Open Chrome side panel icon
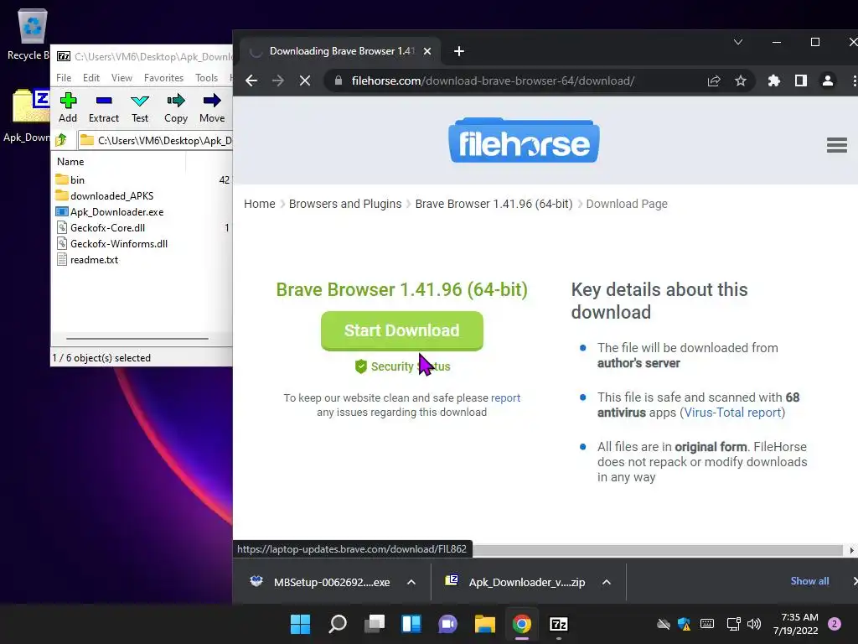The height and width of the screenshot is (644, 858). [x=800, y=81]
